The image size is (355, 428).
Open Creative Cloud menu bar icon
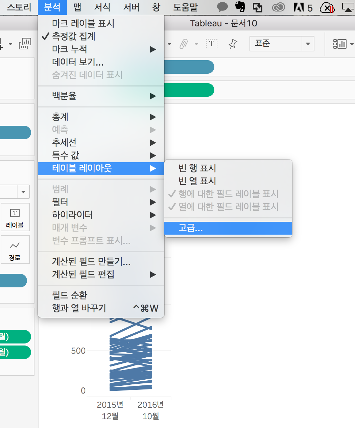coord(279,7)
